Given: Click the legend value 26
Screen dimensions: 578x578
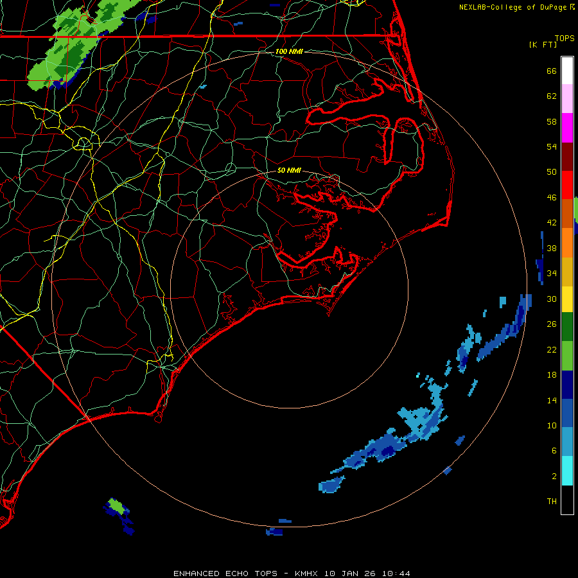Looking at the screenshot, I should 552,324.
